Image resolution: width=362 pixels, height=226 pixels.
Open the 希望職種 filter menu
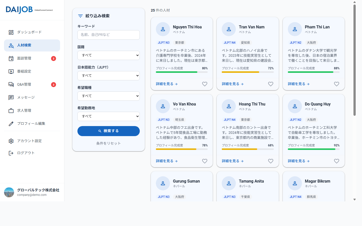109,96
